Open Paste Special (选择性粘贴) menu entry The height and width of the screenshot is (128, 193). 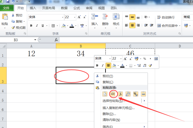click(121, 101)
